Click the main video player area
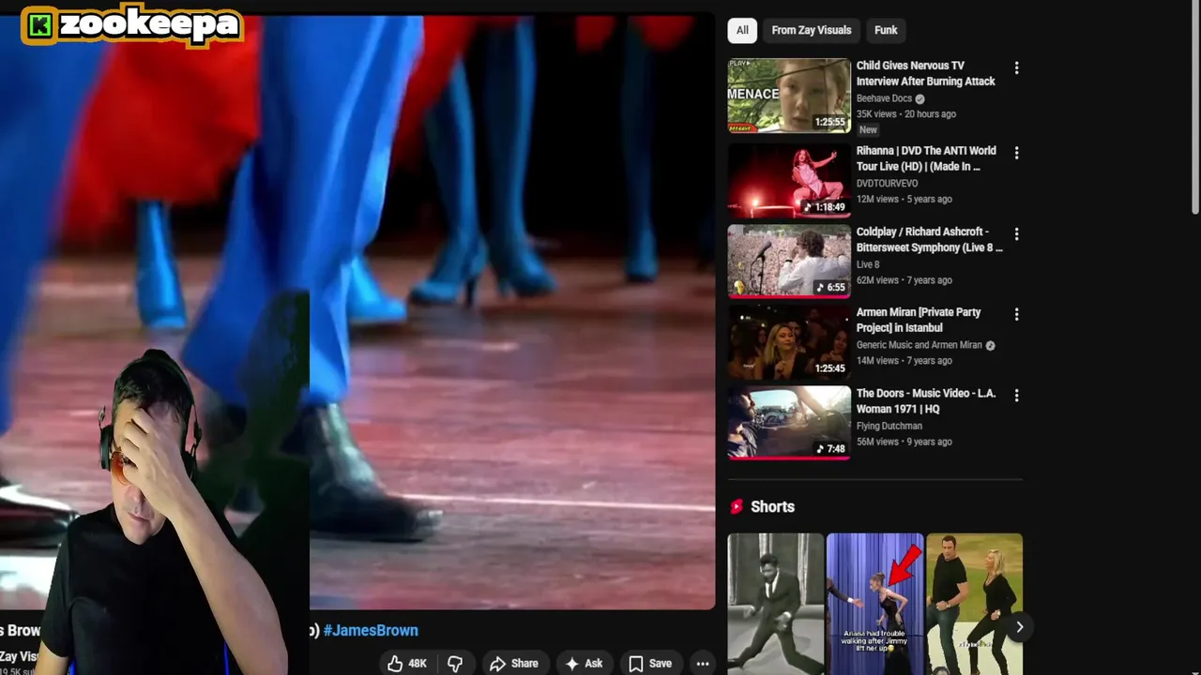This screenshot has height=675, width=1201. [357, 309]
